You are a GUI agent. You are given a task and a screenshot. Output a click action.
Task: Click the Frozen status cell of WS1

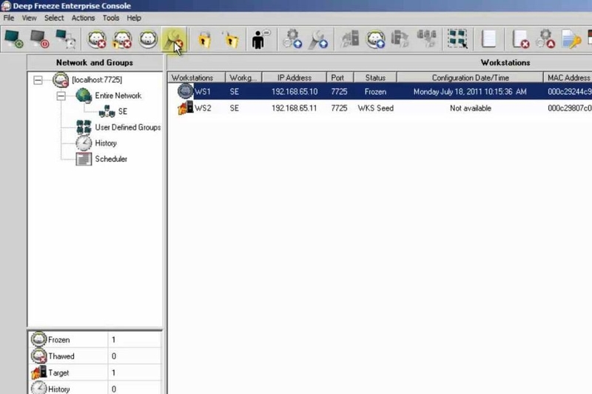click(375, 92)
